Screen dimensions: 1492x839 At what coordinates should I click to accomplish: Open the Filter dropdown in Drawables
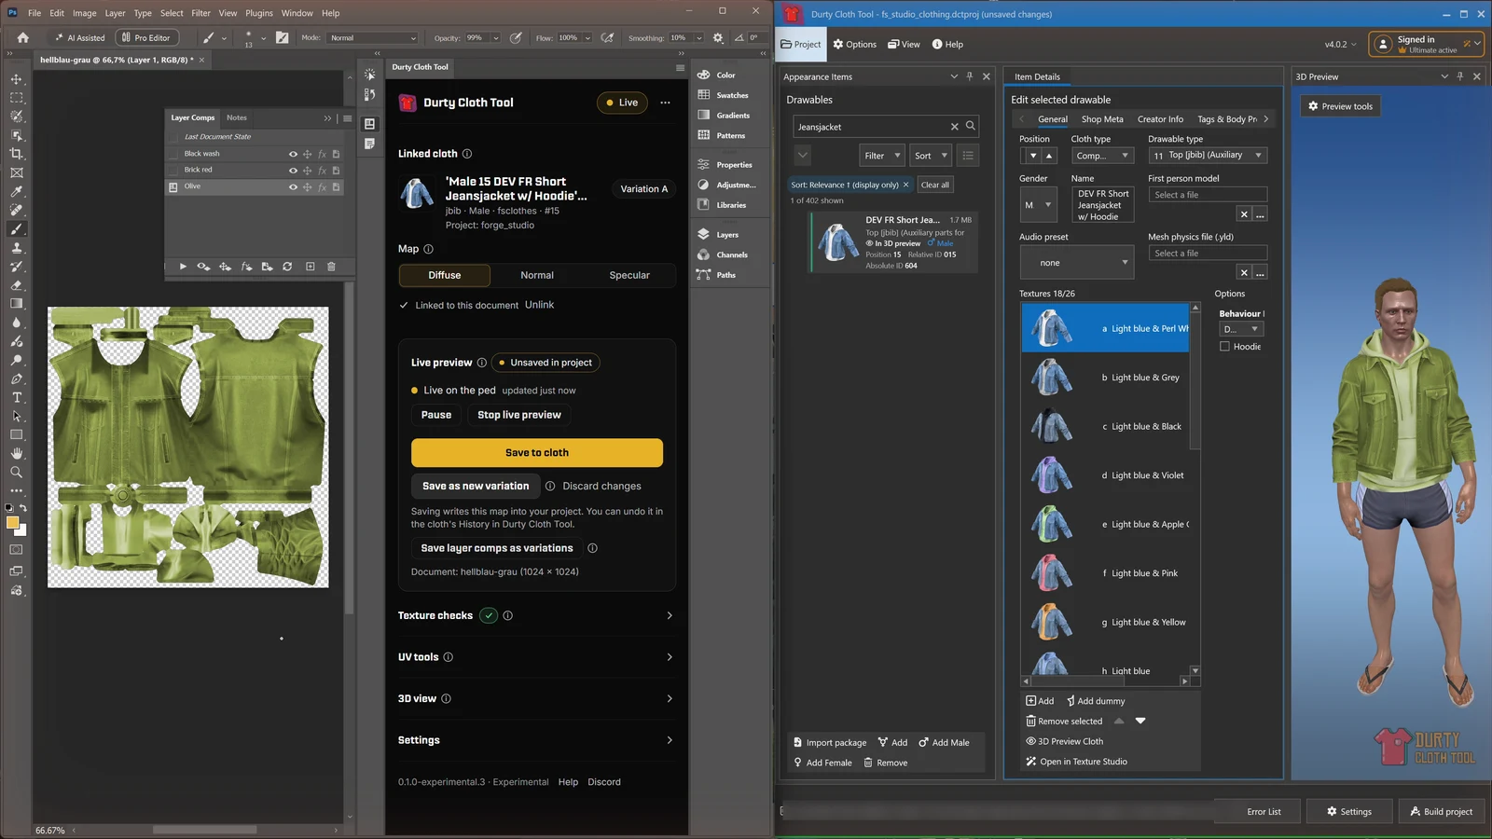(882, 156)
